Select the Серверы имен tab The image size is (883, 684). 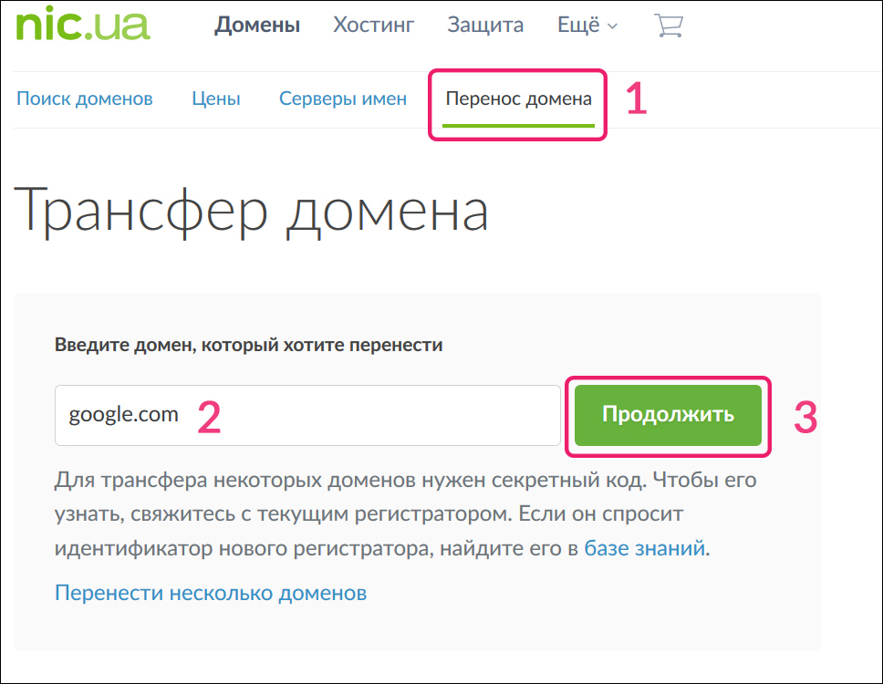coord(343,98)
